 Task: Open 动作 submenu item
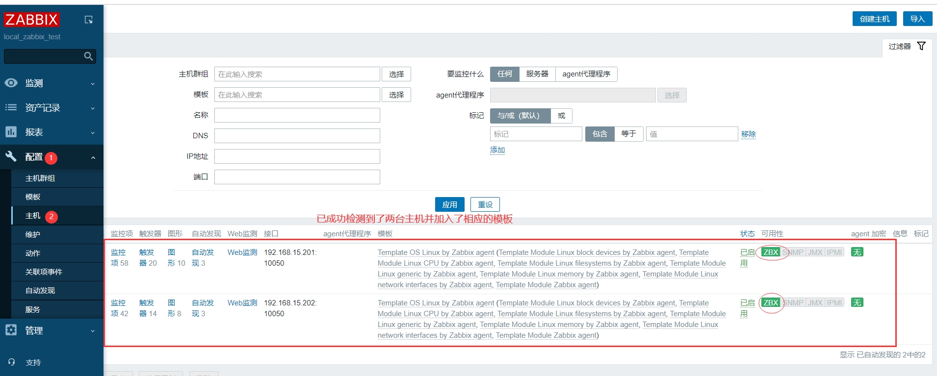tap(57, 253)
